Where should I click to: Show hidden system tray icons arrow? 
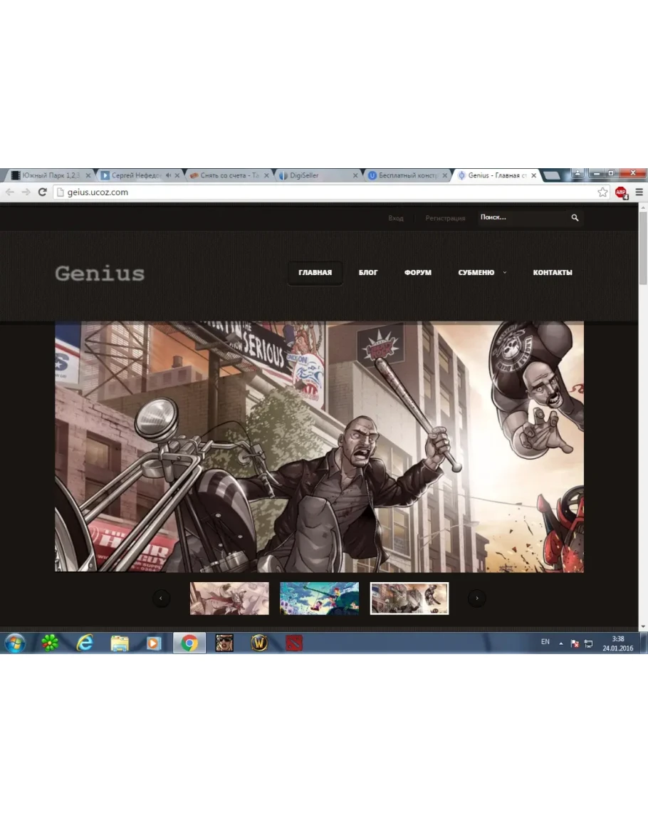[561, 643]
